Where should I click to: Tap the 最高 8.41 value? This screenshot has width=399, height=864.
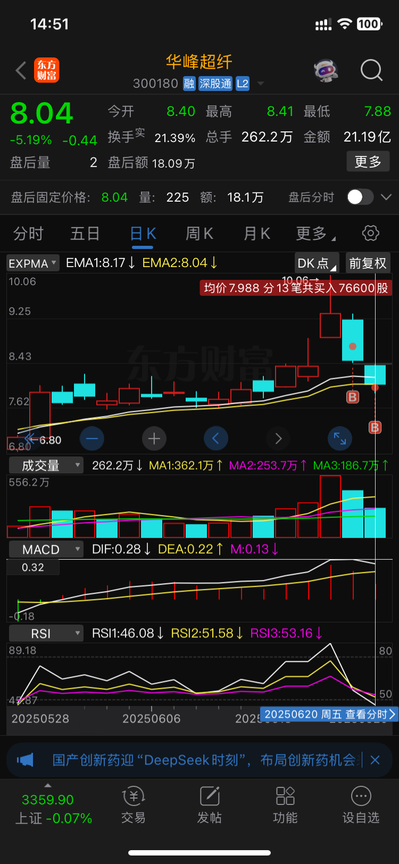[280, 111]
